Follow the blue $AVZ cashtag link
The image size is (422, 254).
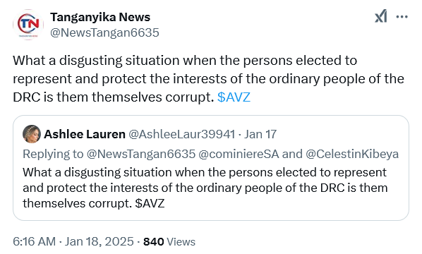tap(234, 97)
